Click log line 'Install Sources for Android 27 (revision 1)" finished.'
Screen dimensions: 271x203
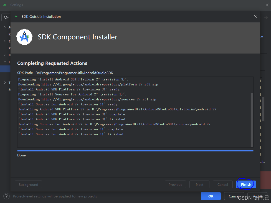click(71, 134)
